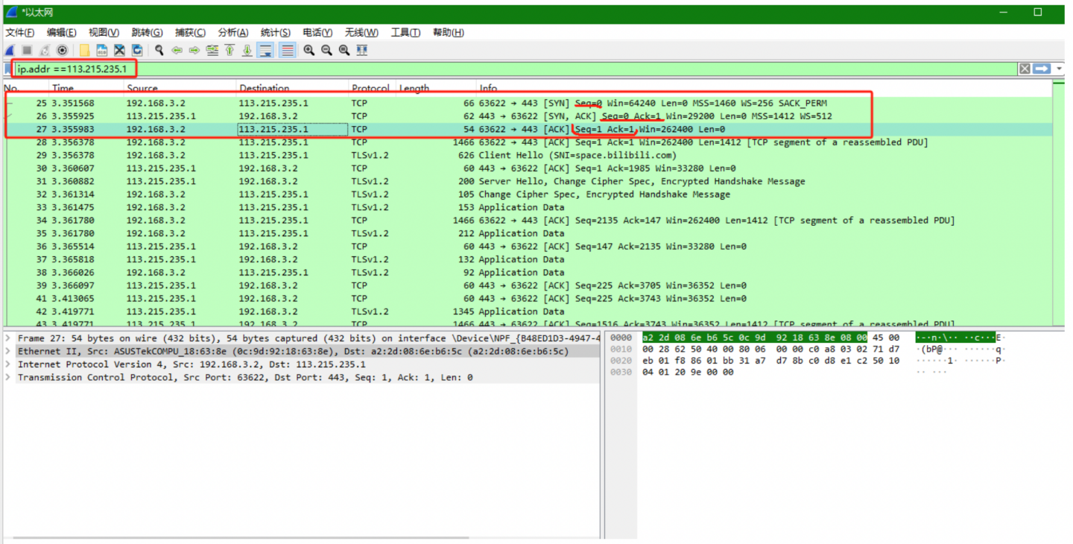Toggle auto-scroll during live capture
The height and width of the screenshot is (544, 1073).
point(265,51)
